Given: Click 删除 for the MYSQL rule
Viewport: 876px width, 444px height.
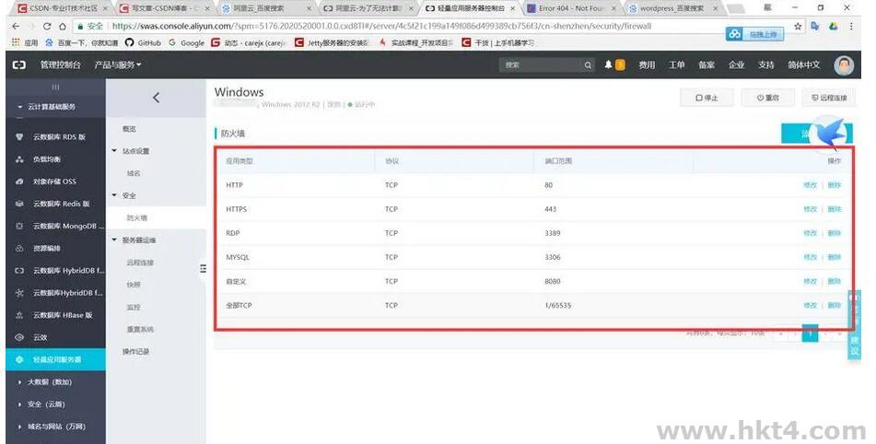Looking at the screenshot, I should (835, 257).
